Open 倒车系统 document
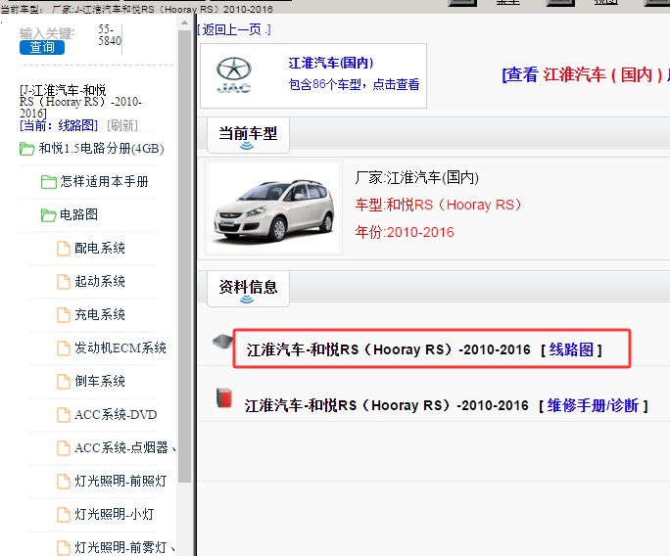670x556 pixels. pyautogui.click(x=100, y=382)
